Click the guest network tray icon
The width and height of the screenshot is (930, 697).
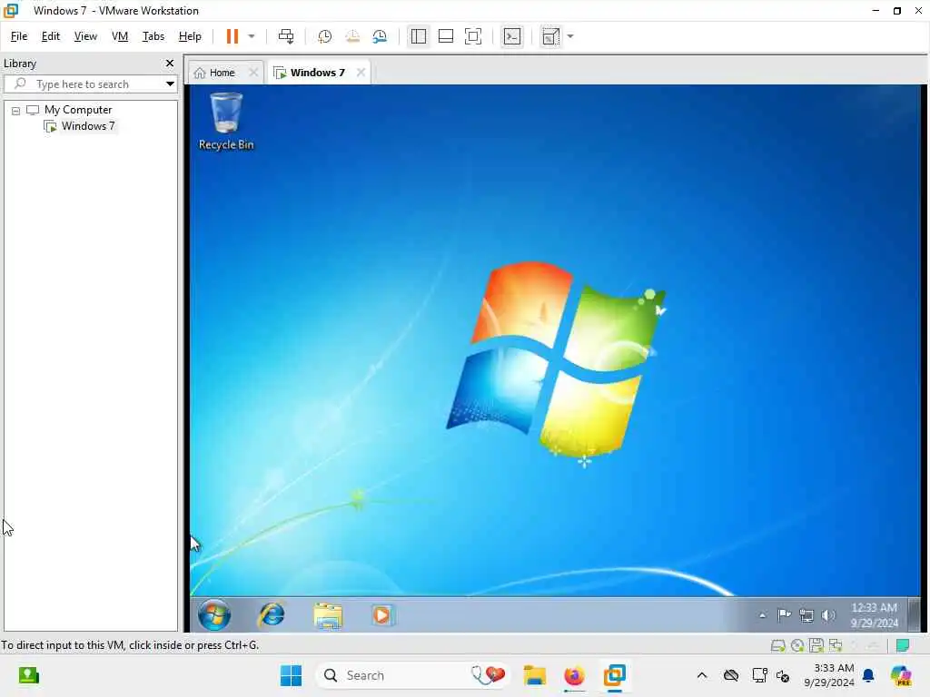806,616
